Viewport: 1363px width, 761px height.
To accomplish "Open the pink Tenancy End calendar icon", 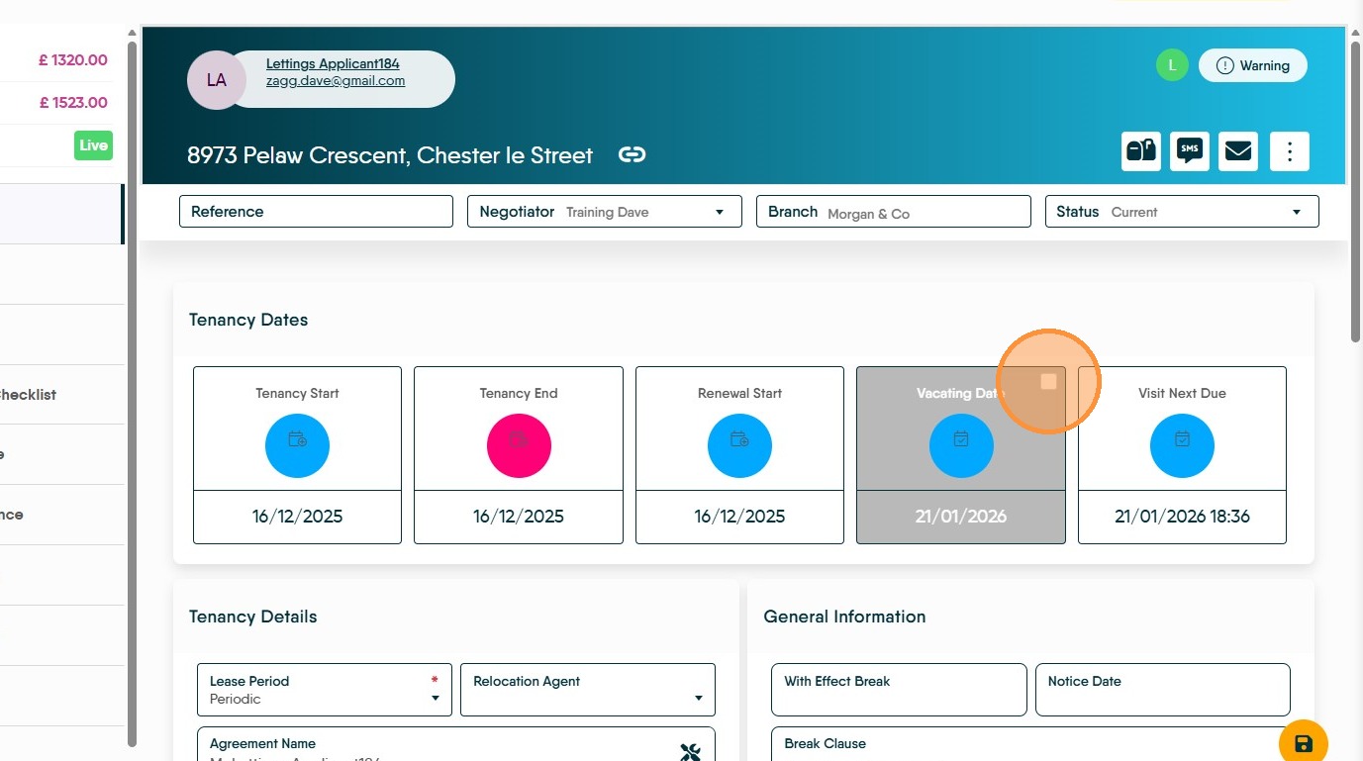I will (x=519, y=446).
